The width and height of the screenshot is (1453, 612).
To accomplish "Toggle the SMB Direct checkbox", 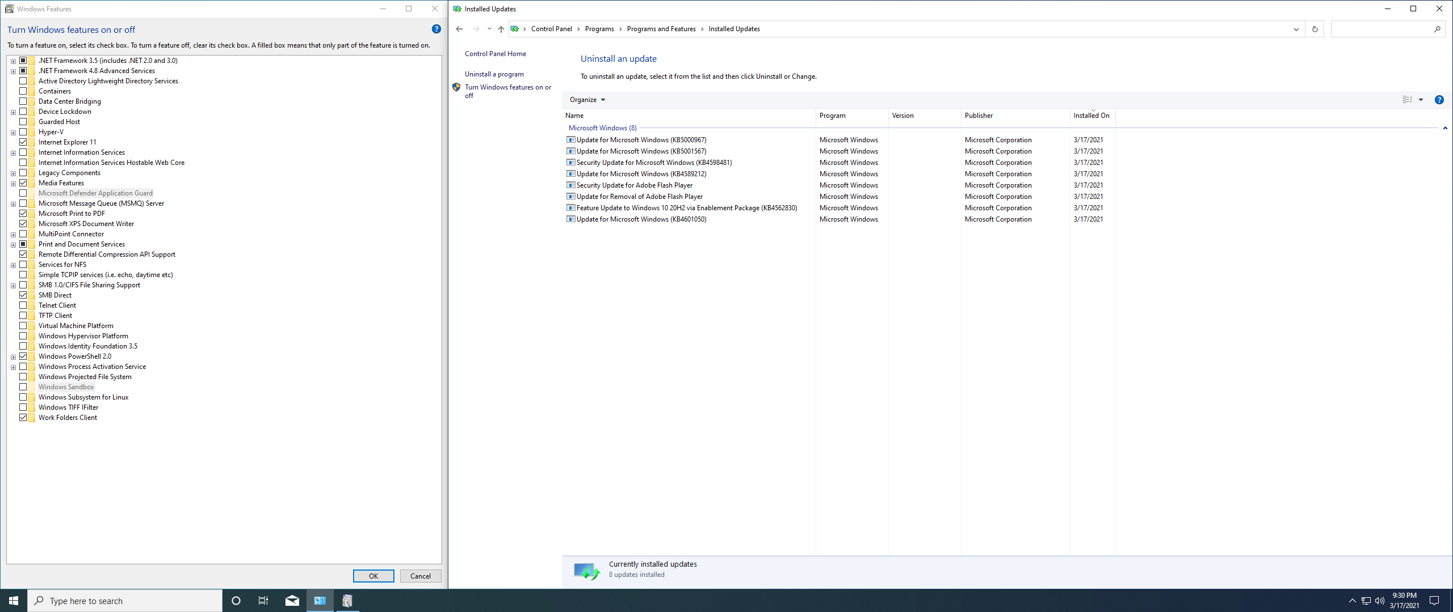I will (x=23, y=295).
